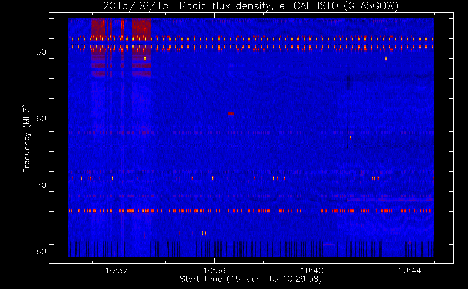Click the yellow spot near 51 MHz at 10:33
Viewport: 468px width, 289px height.
click(x=145, y=58)
